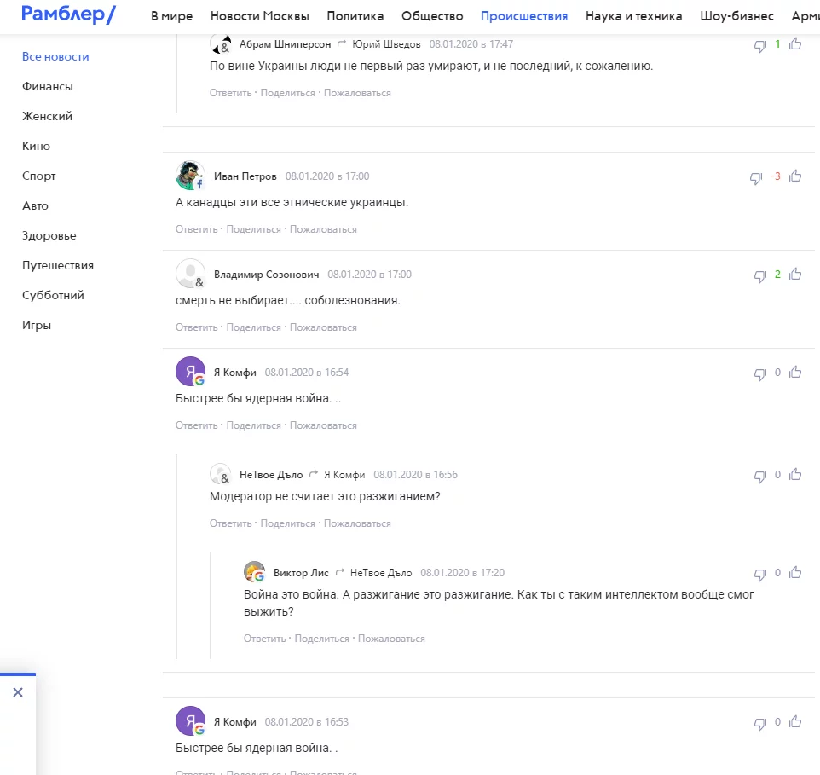
Task: Thumbs up Я Комфи's 16:54 comment
Action: coord(795,372)
